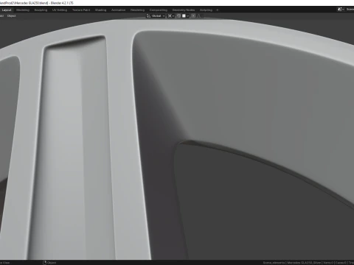Open the Texture Paint workspace
Image resolution: width=354 pixels, height=265 pixels.
(81, 10)
